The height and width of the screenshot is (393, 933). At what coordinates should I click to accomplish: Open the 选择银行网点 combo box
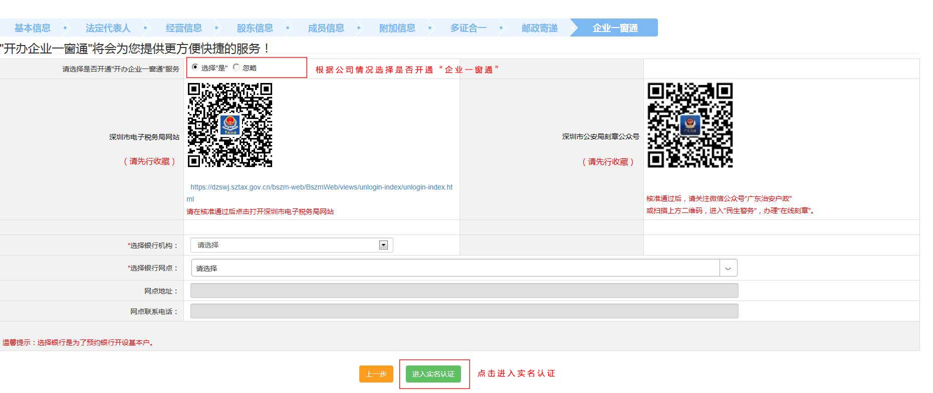[x=464, y=268]
